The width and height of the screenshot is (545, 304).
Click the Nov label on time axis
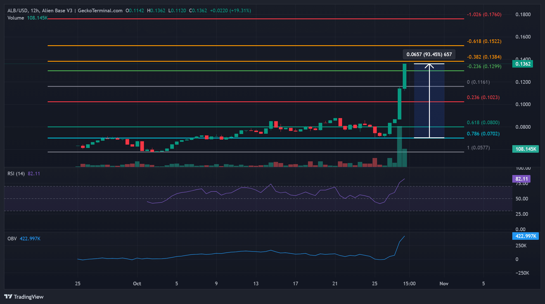[444, 284]
